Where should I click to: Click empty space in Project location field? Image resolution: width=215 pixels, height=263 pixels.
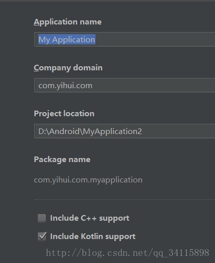179,131
